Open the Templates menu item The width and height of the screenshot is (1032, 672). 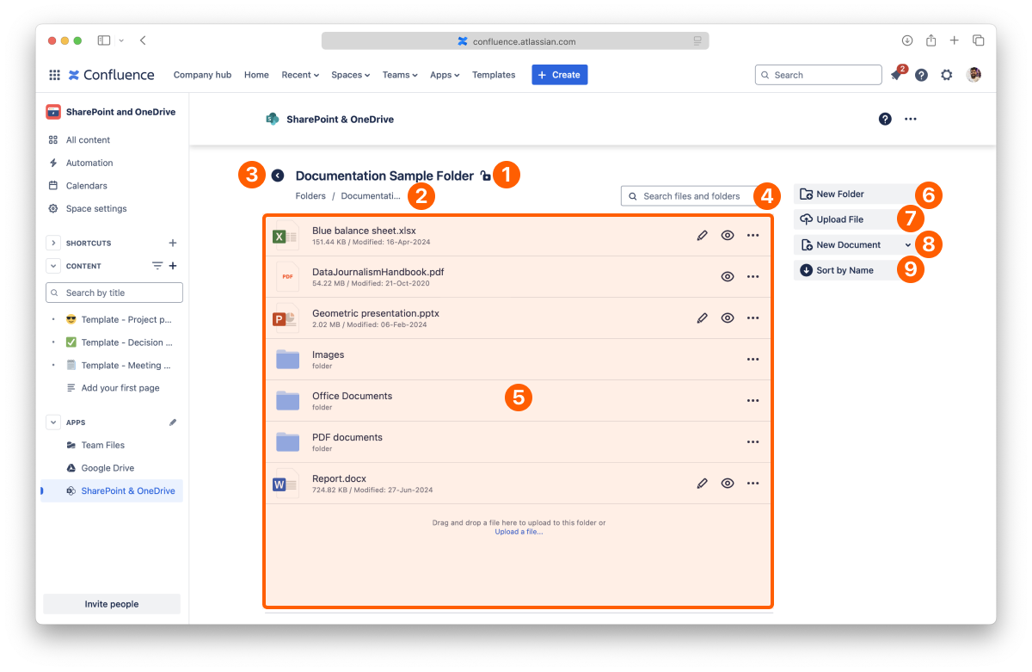pos(494,75)
